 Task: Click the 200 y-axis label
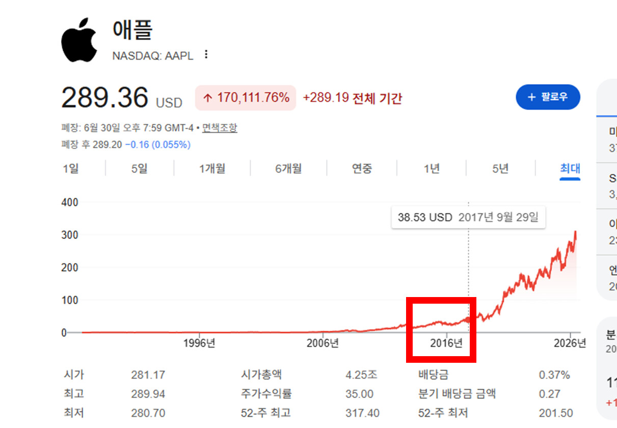70,267
